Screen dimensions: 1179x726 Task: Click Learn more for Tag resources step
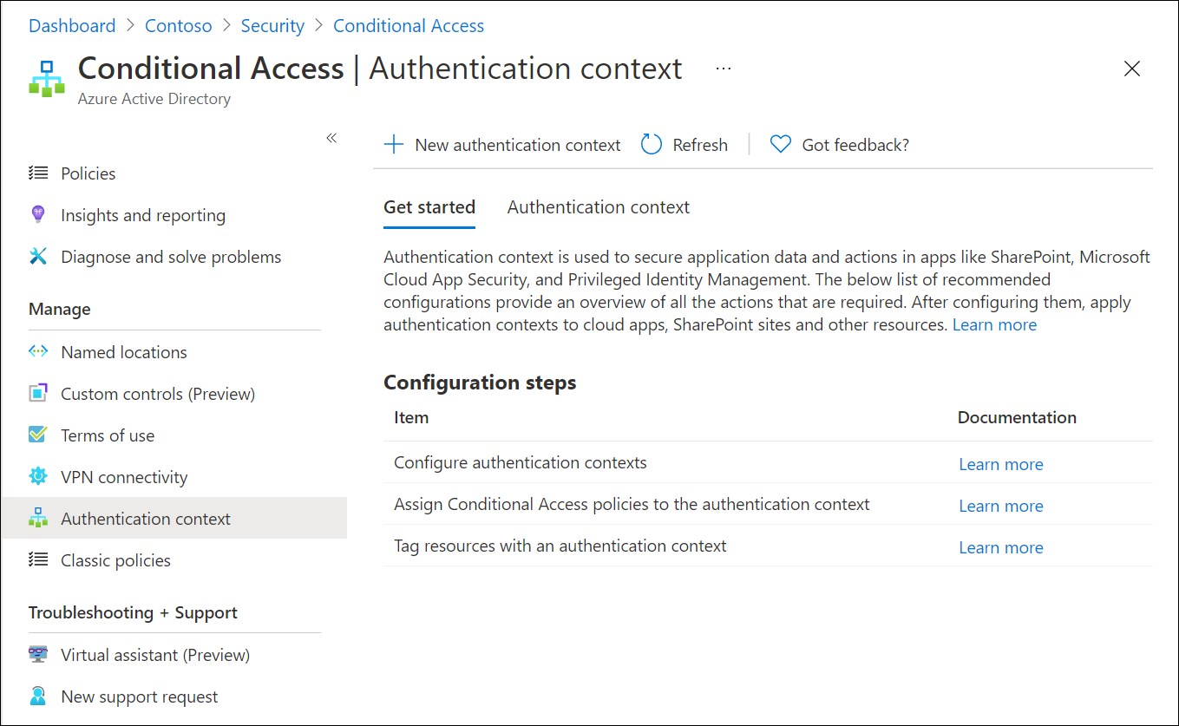click(1000, 547)
